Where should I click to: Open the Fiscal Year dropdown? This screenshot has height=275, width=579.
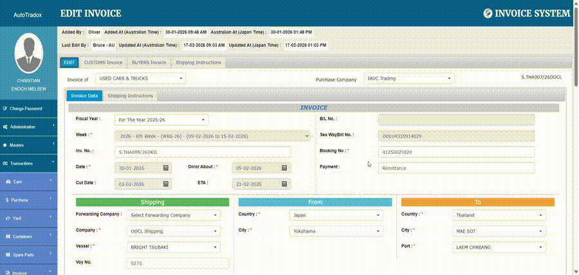[161, 120]
